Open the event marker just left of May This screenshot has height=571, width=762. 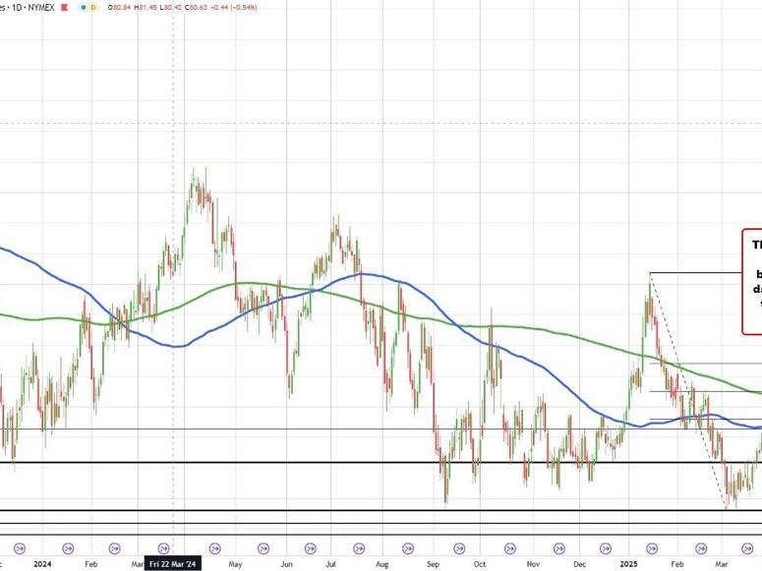(x=214, y=548)
